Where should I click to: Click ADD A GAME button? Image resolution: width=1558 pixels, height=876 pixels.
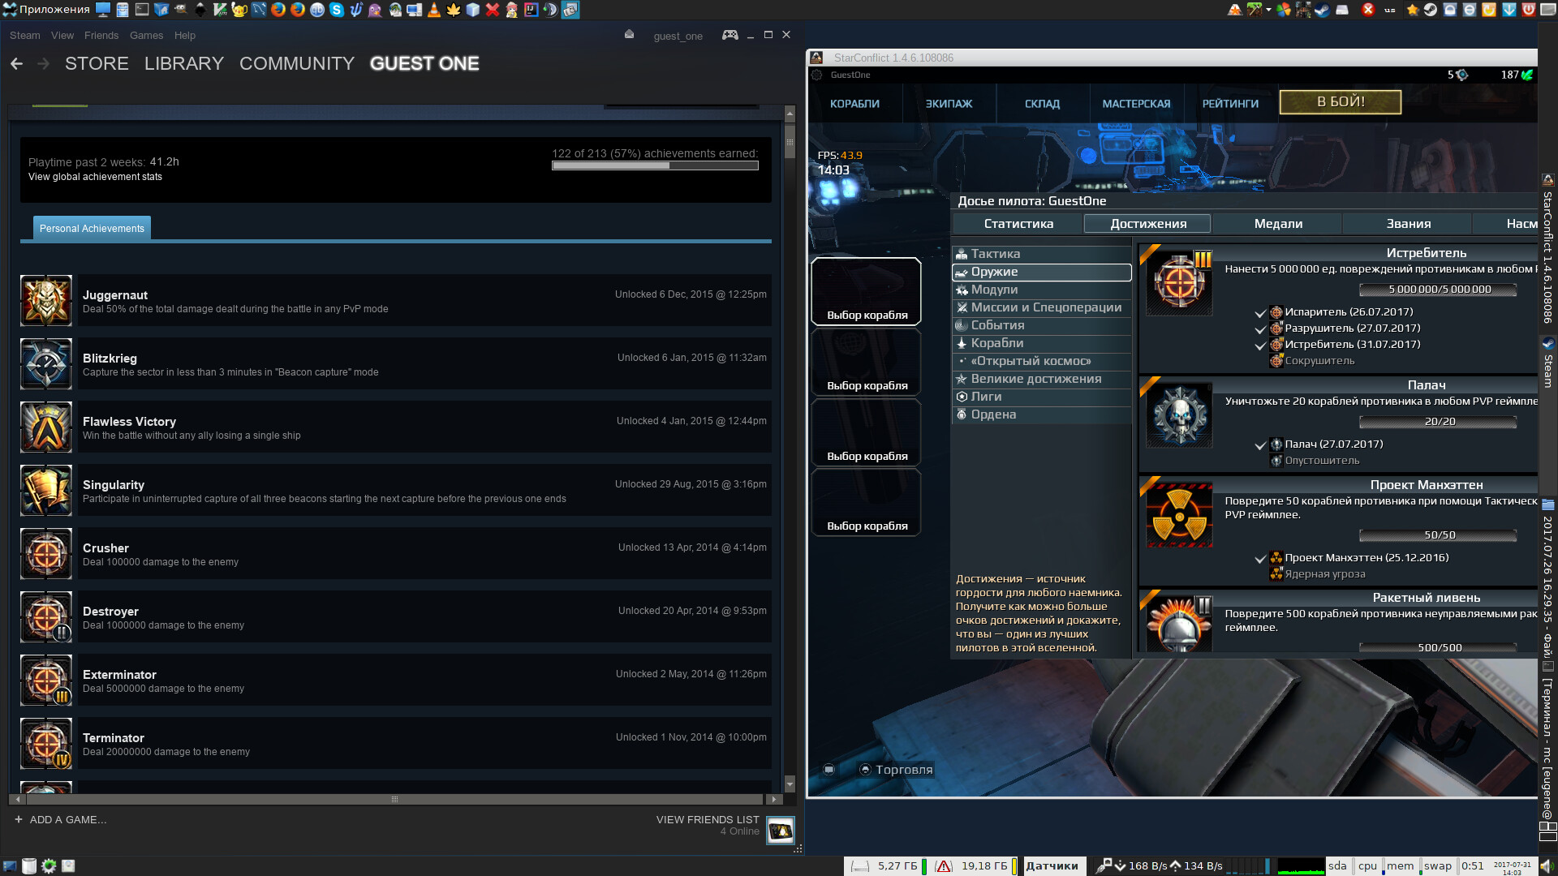click(x=61, y=819)
